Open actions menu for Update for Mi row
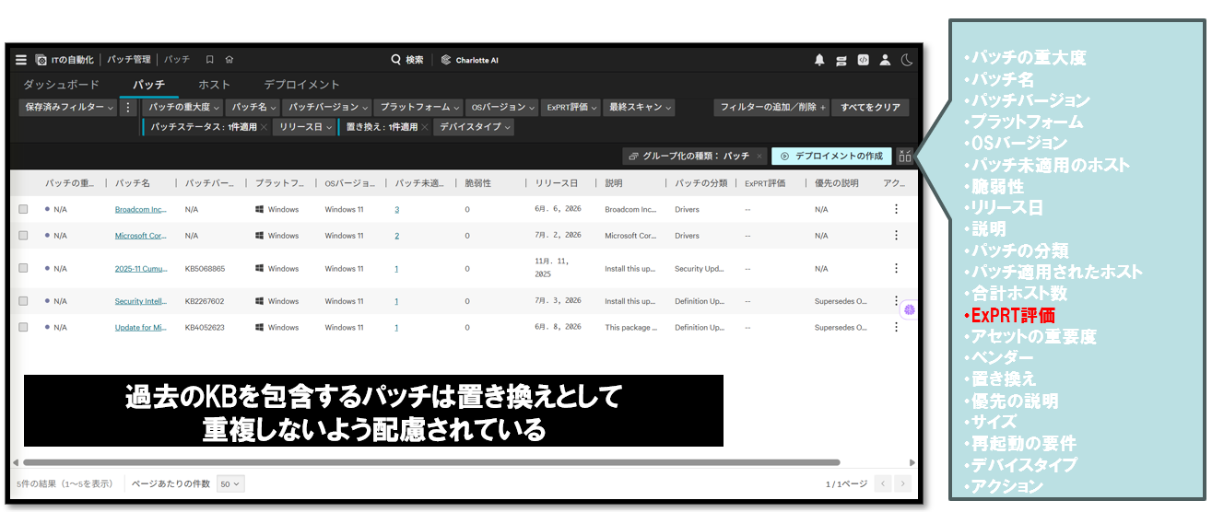This screenshot has width=1212, height=512. tap(896, 327)
